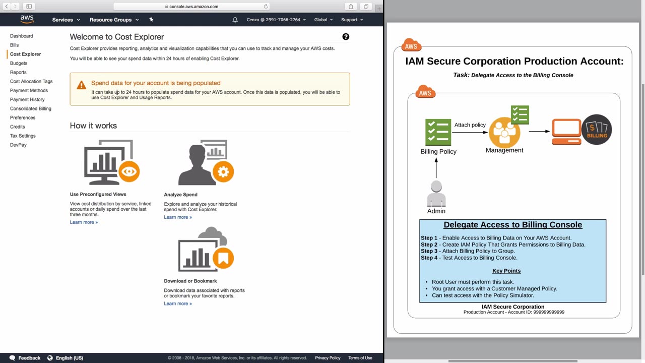Click the slide window horizontal scrollbar
Image resolution: width=645 pixels, height=363 pixels.
pos(512,361)
